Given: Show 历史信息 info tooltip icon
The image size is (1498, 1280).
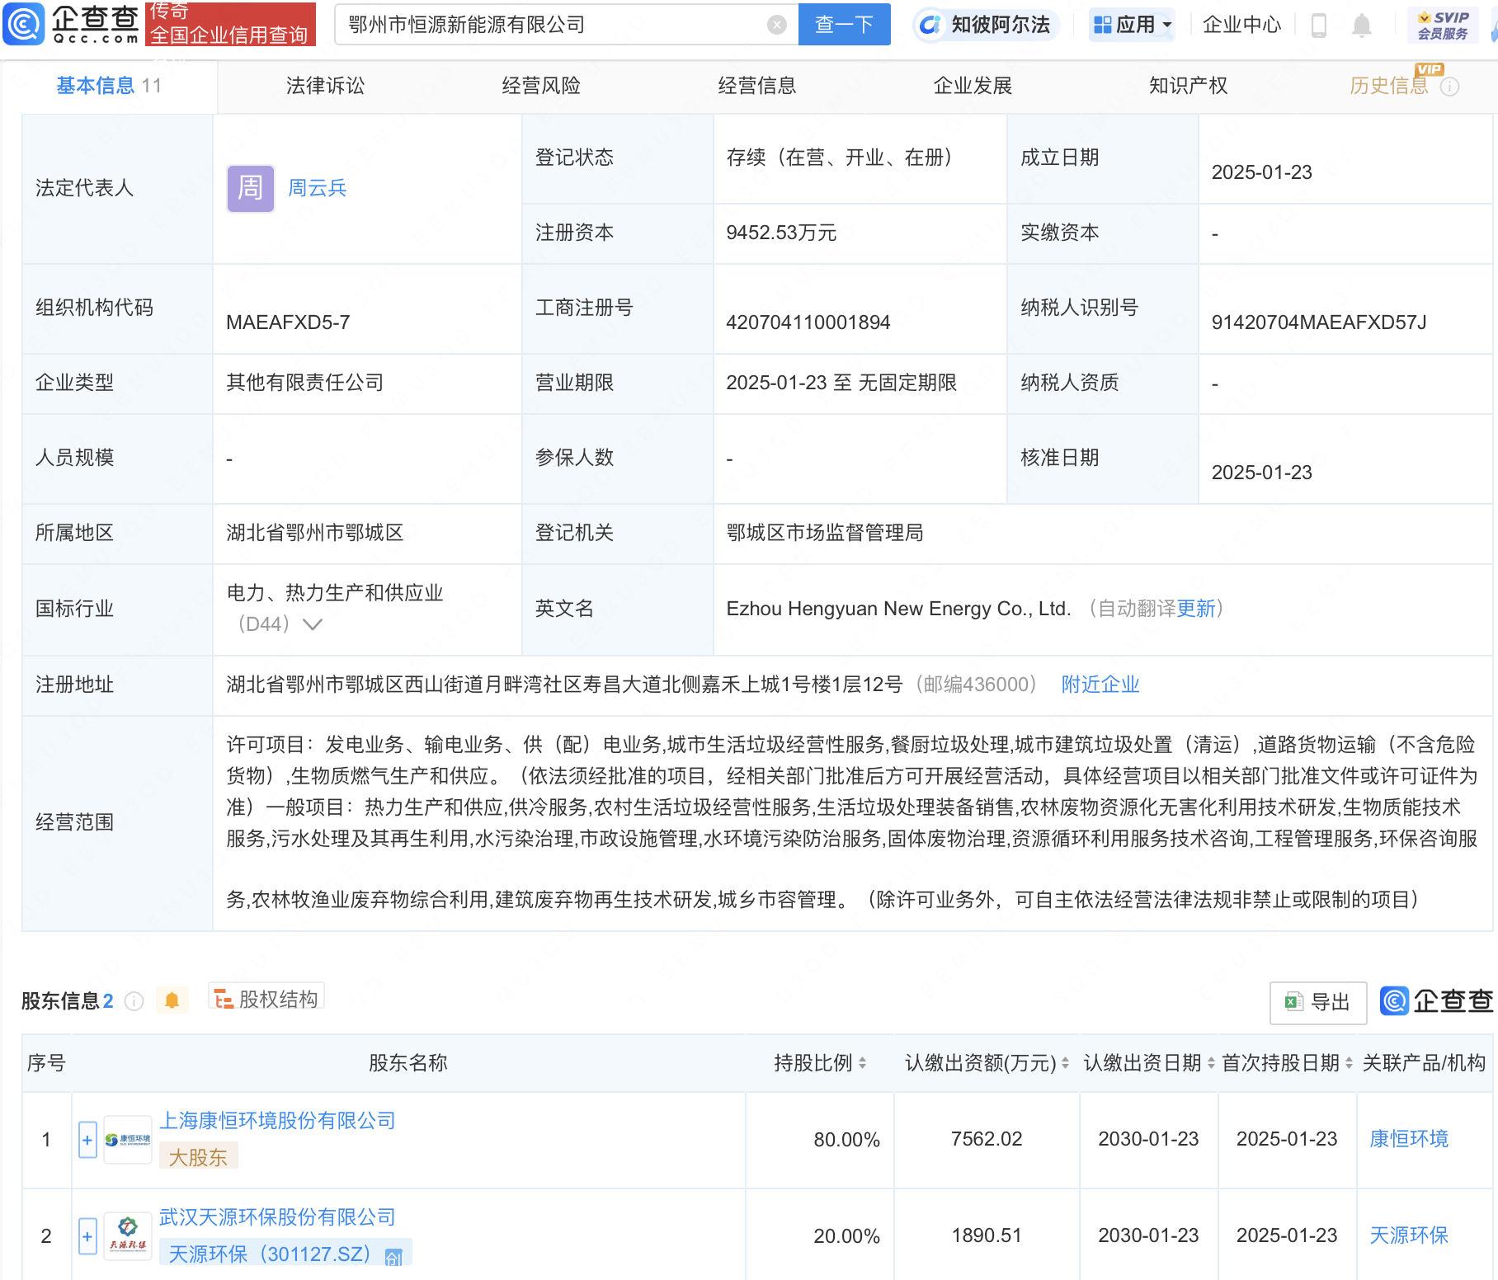Looking at the screenshot, I should pyautogui.click(x=1449, y=87).
